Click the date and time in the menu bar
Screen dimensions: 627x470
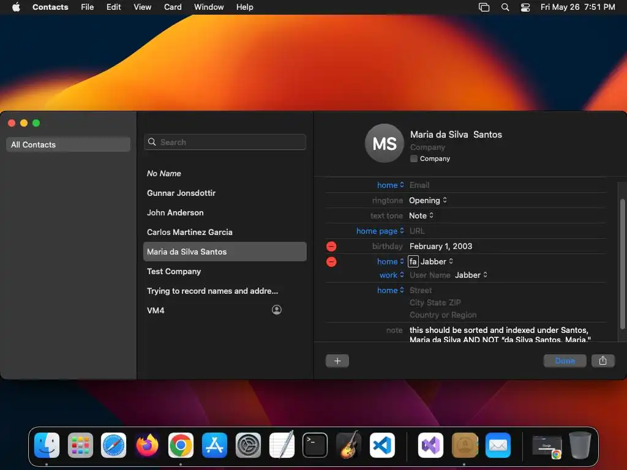pos(577,7)
